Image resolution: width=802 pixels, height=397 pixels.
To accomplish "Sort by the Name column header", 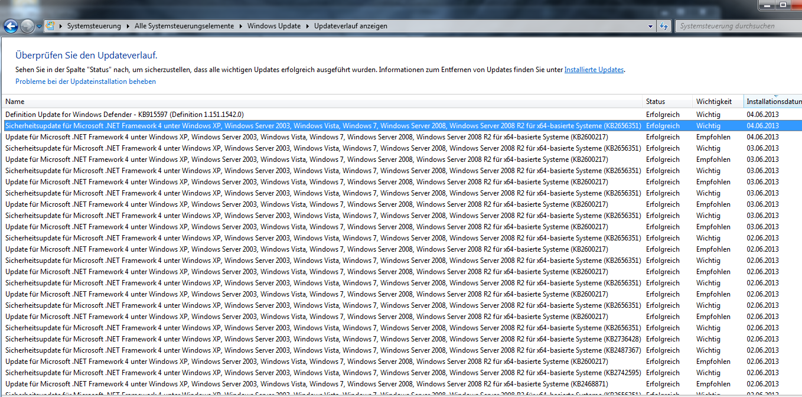I will click(322, 102).
